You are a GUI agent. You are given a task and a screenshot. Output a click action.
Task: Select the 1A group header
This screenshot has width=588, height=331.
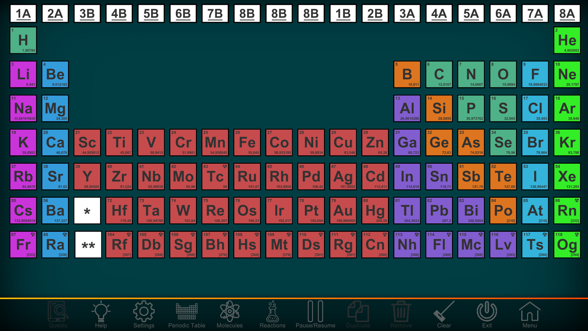(x=23, y=14)
